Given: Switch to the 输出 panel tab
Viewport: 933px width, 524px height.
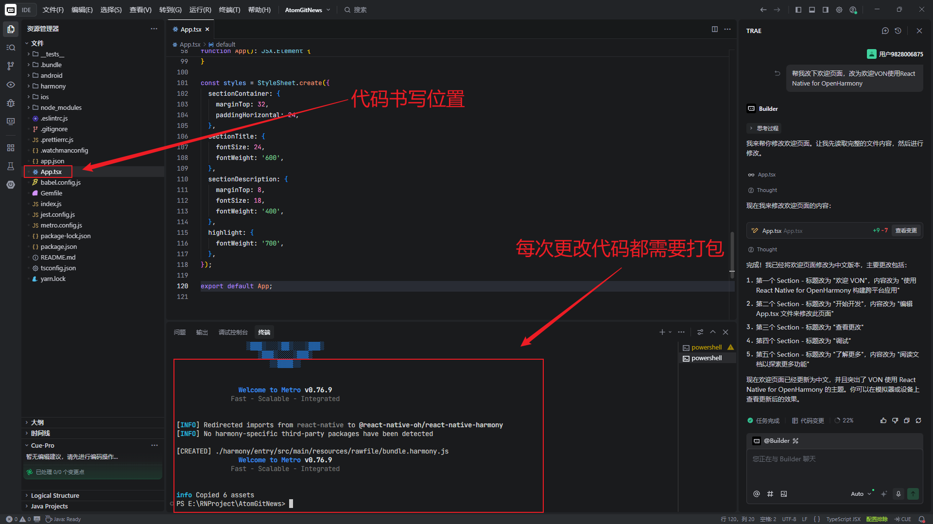Looking at the screenshot, I should pyautogui.click(x=202, y=332).
